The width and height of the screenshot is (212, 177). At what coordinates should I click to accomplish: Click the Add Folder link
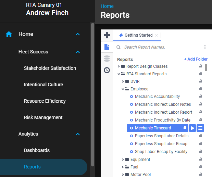[196, 59]
